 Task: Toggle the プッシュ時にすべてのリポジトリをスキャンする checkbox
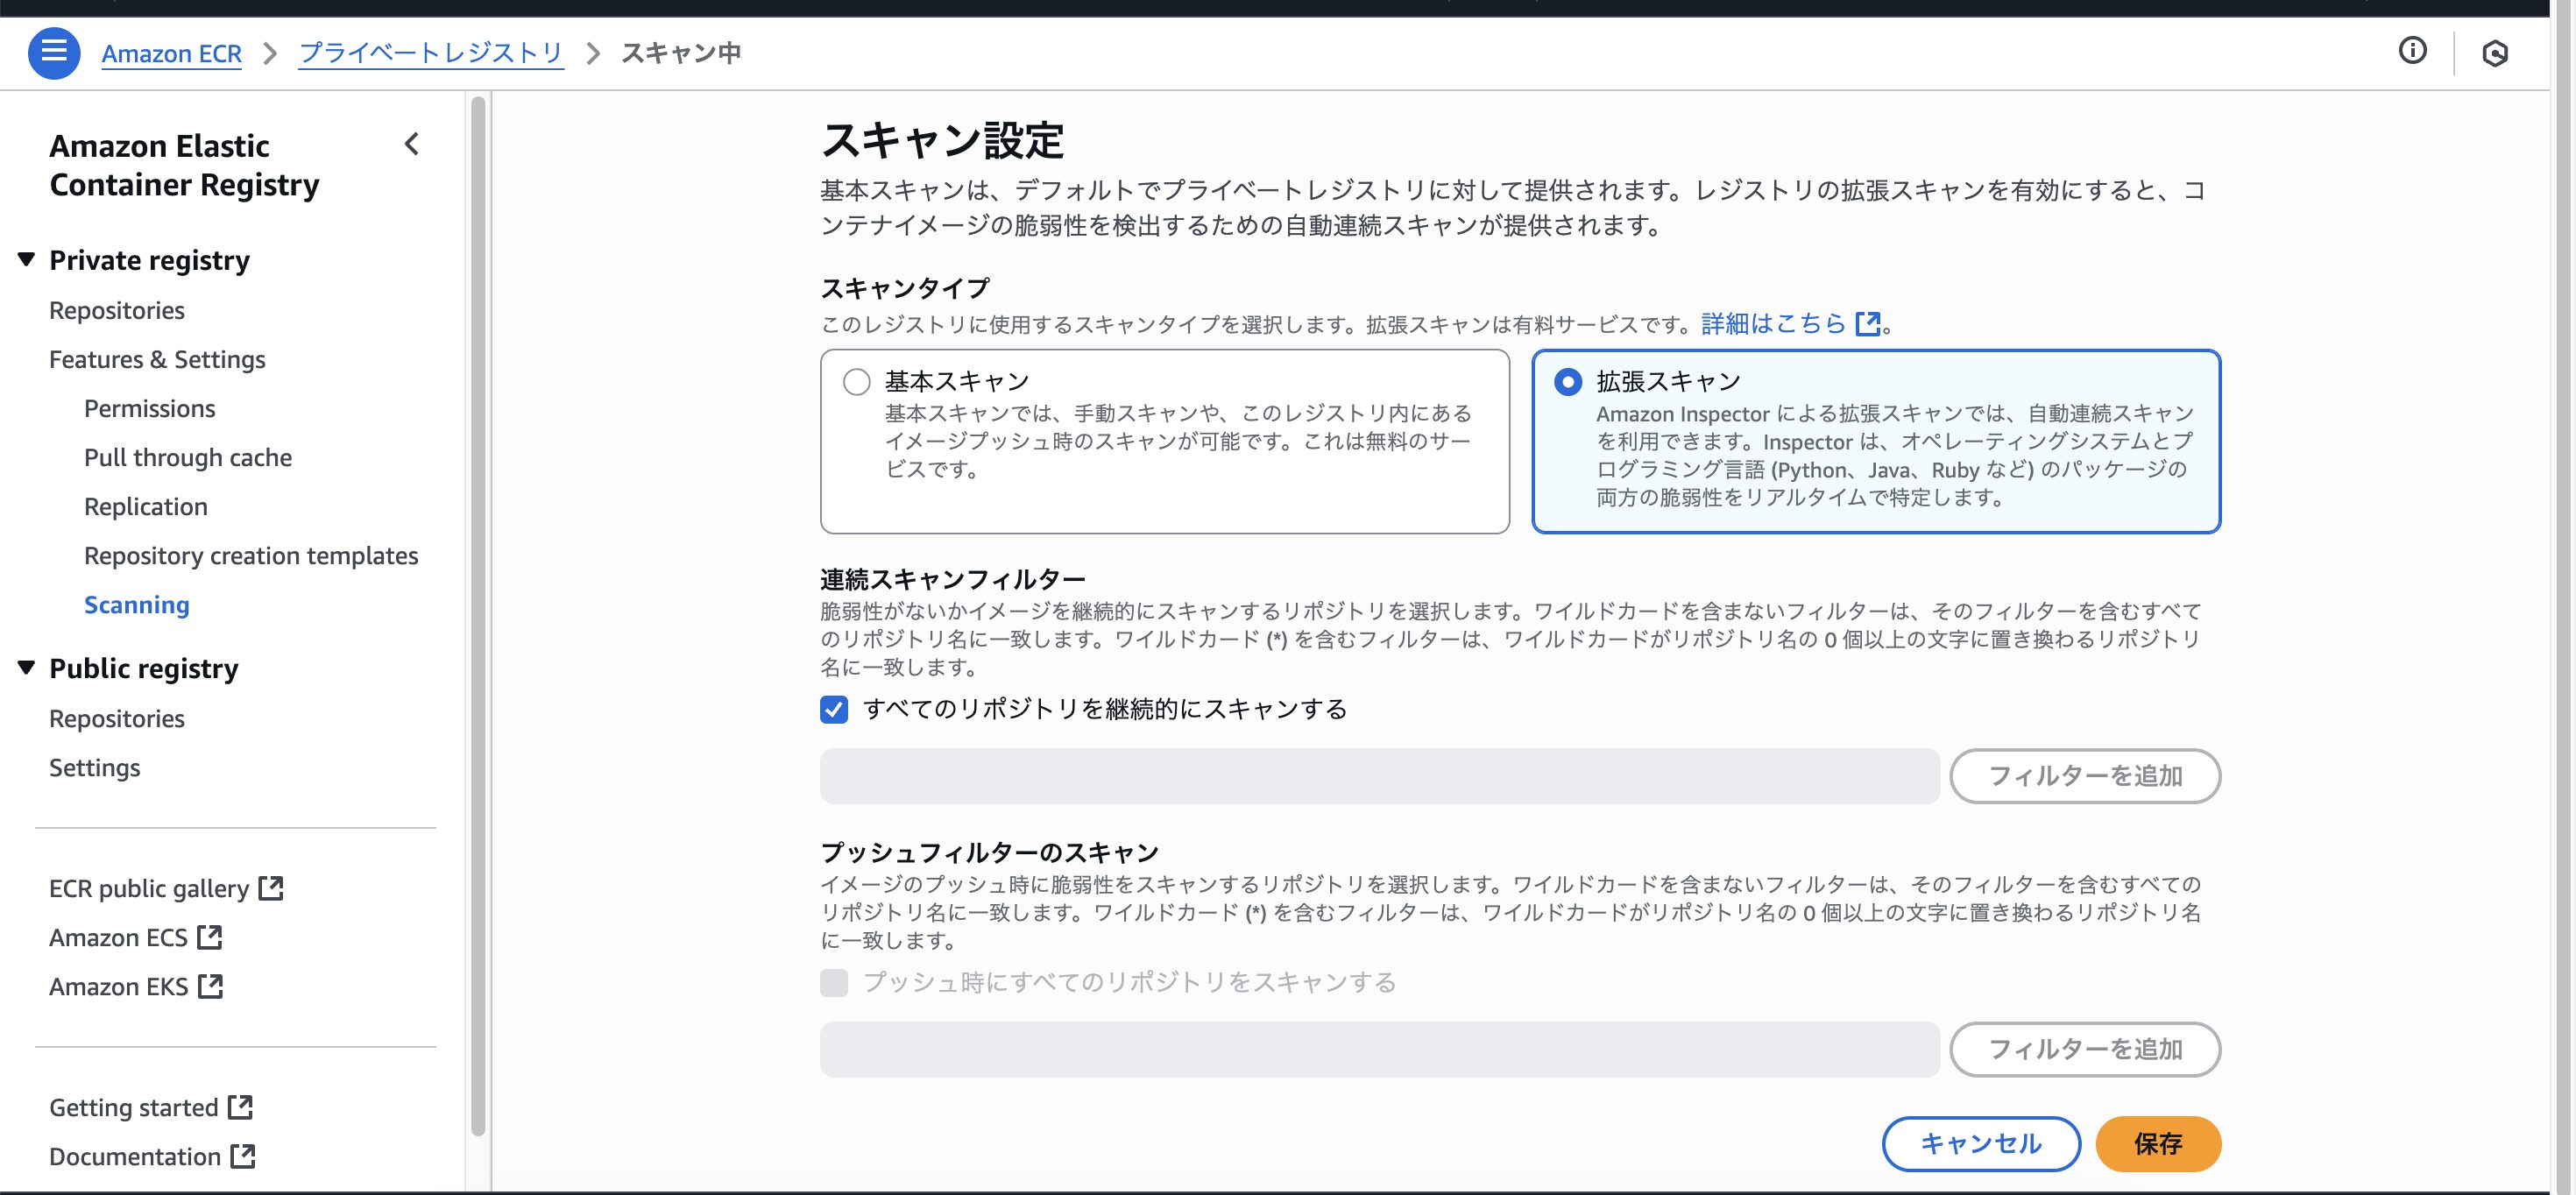coord(834,983)
